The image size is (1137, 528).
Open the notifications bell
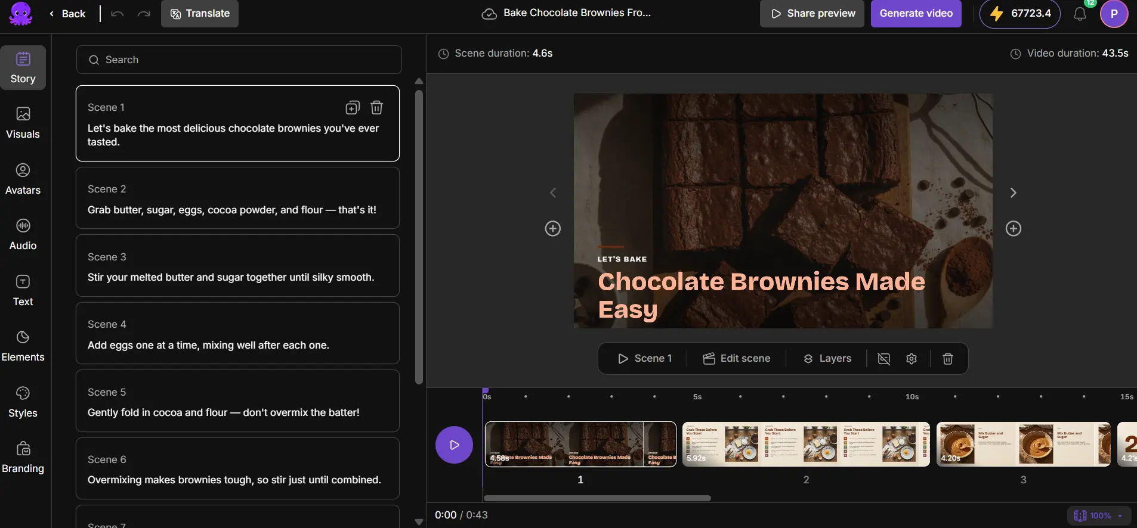point(1080,14)
